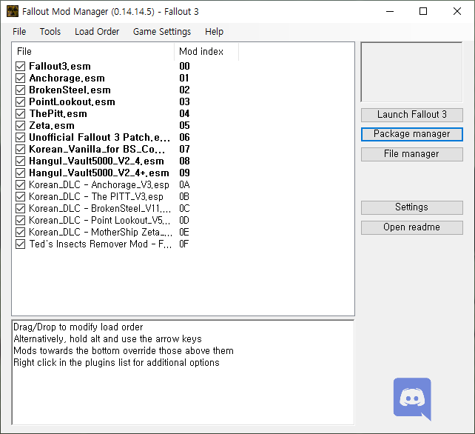
Task: Open the Package manager
Action: pyautogui.click(x=411, y=134)
